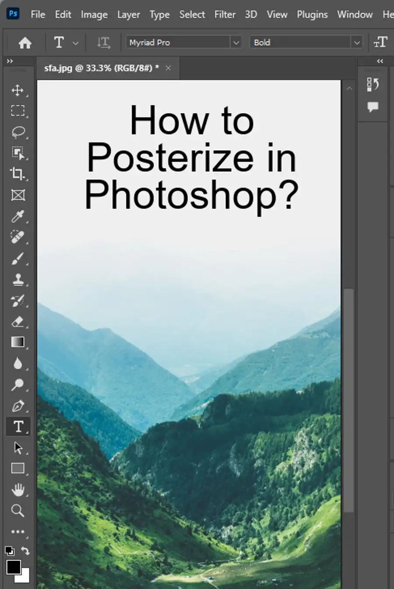Select the Object Selection tool
Screen dimensions: 394x589
point(18,153)
